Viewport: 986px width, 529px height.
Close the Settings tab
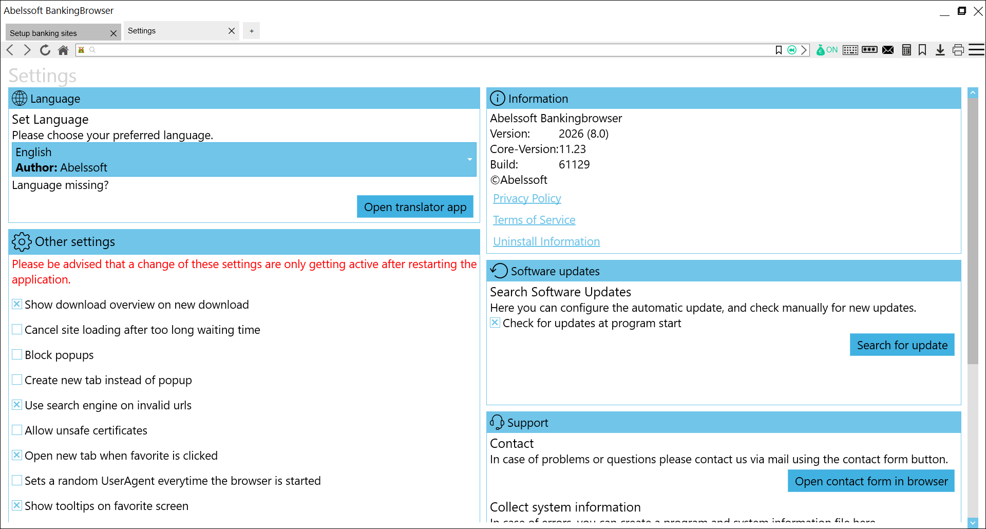232,31
